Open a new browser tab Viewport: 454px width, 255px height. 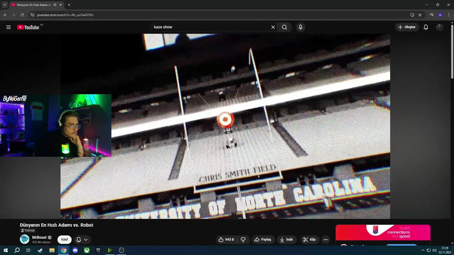[69, 5]
